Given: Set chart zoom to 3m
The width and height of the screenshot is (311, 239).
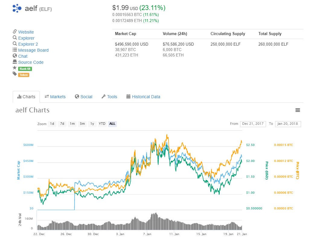Looking at the screenshot, I should [x=82, y=124].
